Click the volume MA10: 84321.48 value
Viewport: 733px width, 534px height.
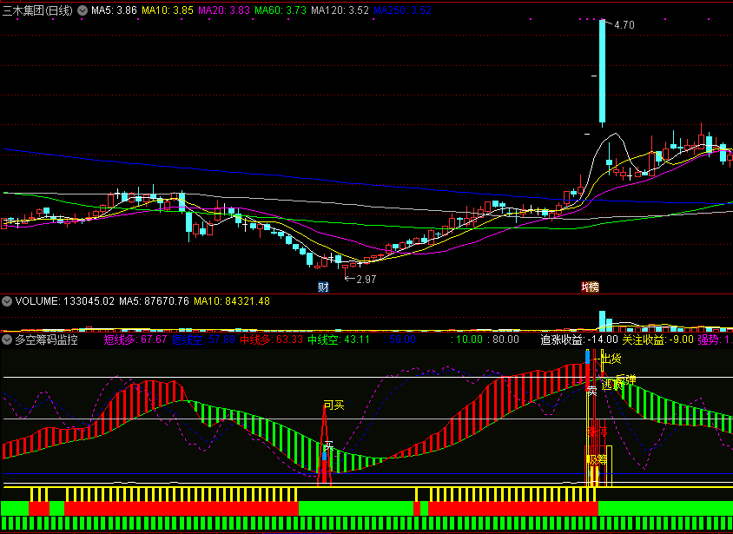coord(232,301)
